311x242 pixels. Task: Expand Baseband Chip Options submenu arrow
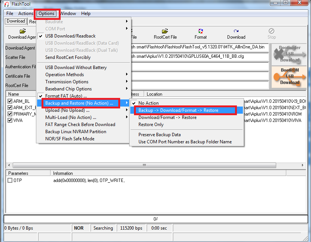127,89
